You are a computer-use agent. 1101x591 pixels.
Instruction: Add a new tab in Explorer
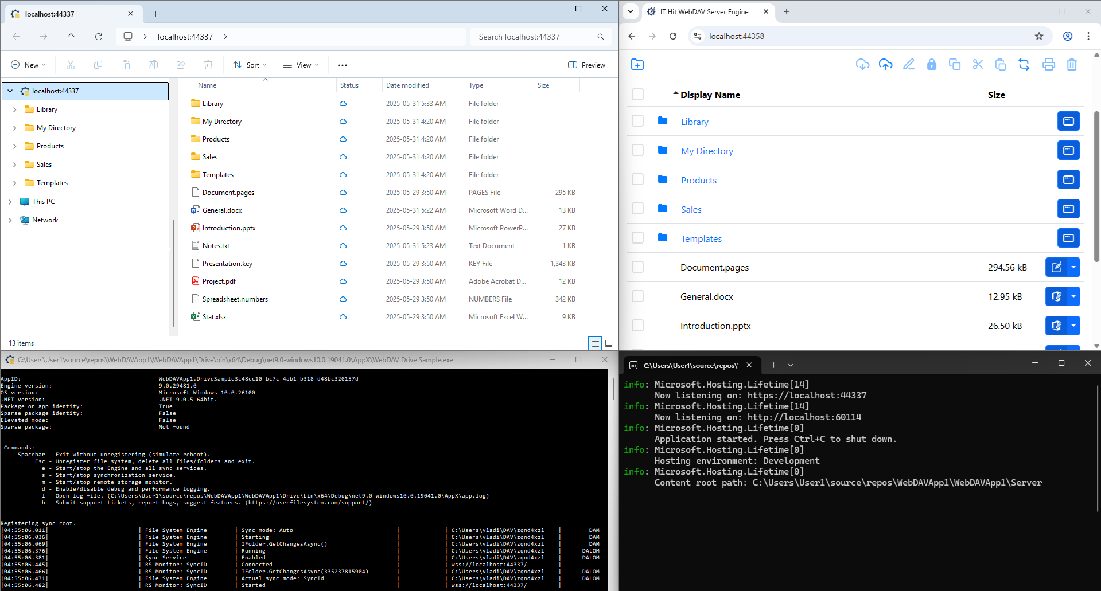point(155,14)
